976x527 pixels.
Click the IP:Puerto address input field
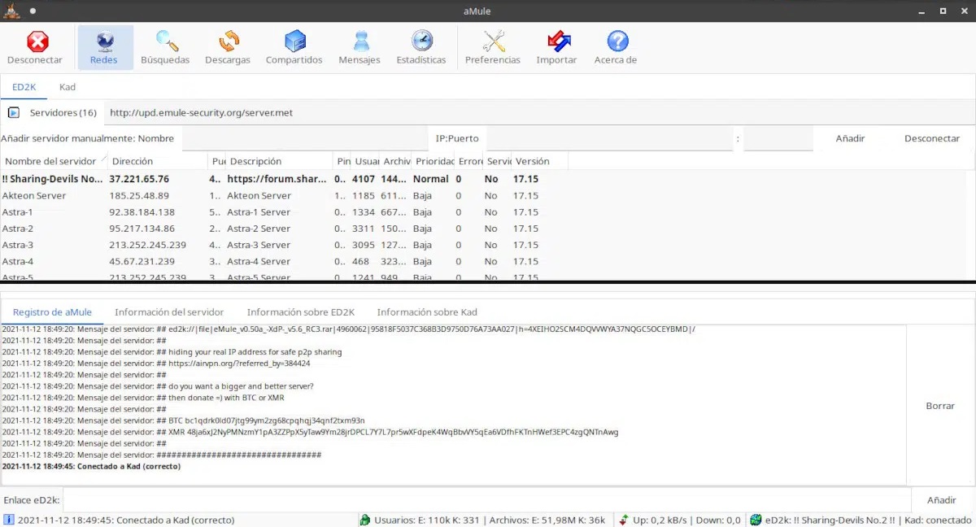(x=609, y=139)
